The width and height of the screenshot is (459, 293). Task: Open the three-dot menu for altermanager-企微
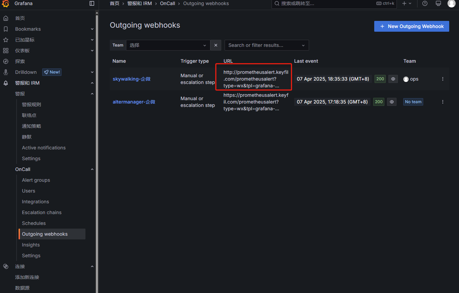pos(443,102)
